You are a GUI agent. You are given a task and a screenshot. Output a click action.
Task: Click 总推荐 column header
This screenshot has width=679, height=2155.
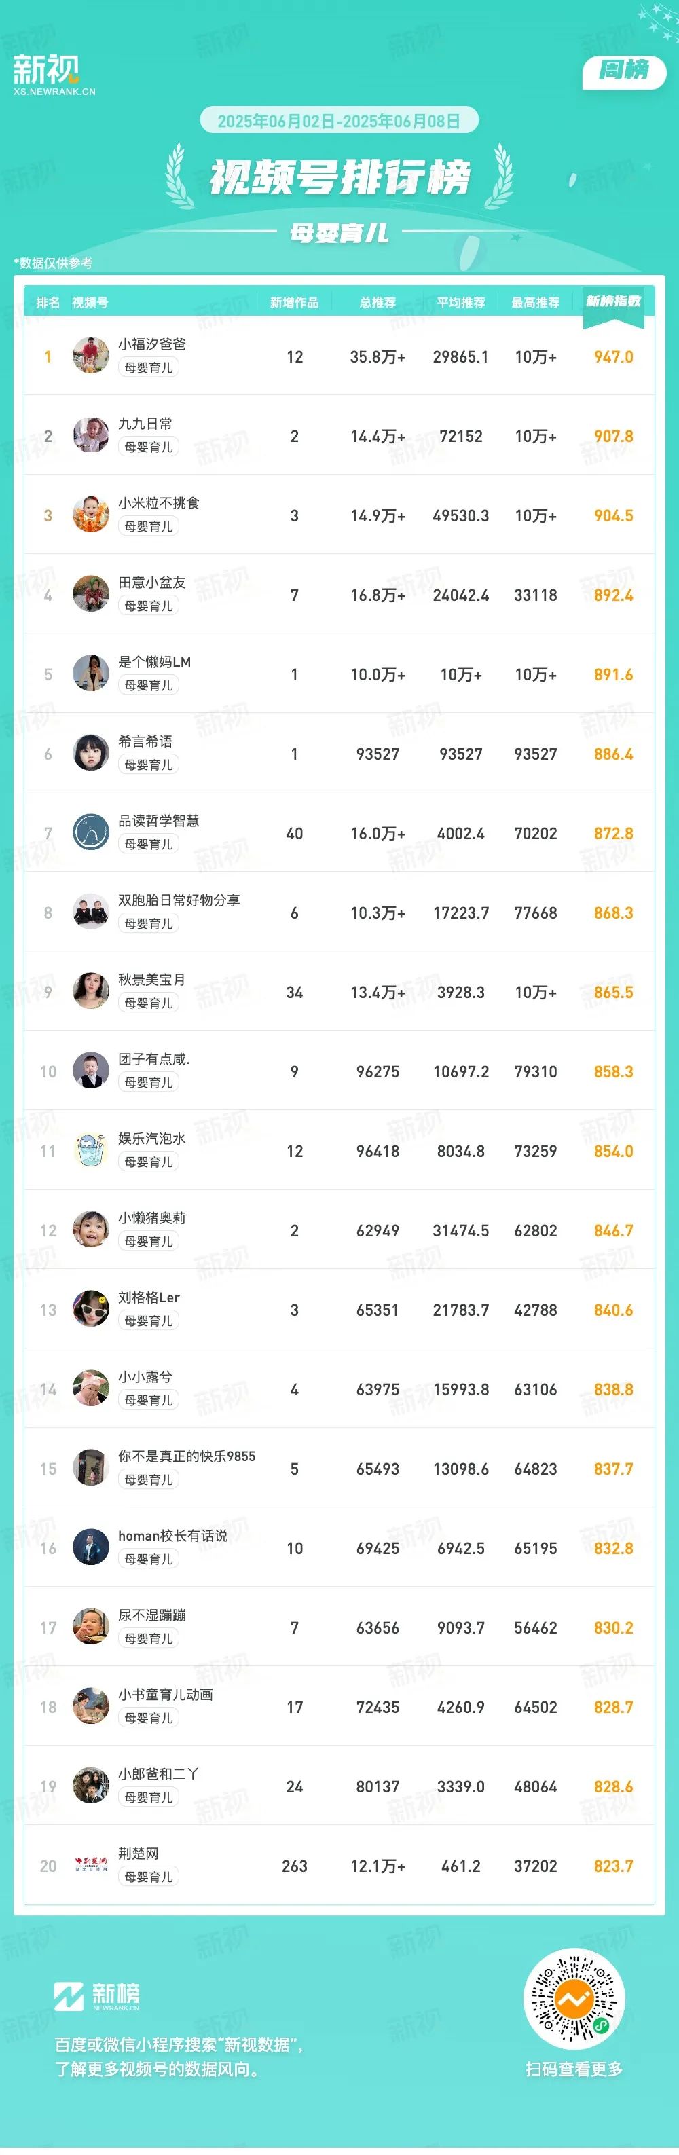(x=378, y=302)
